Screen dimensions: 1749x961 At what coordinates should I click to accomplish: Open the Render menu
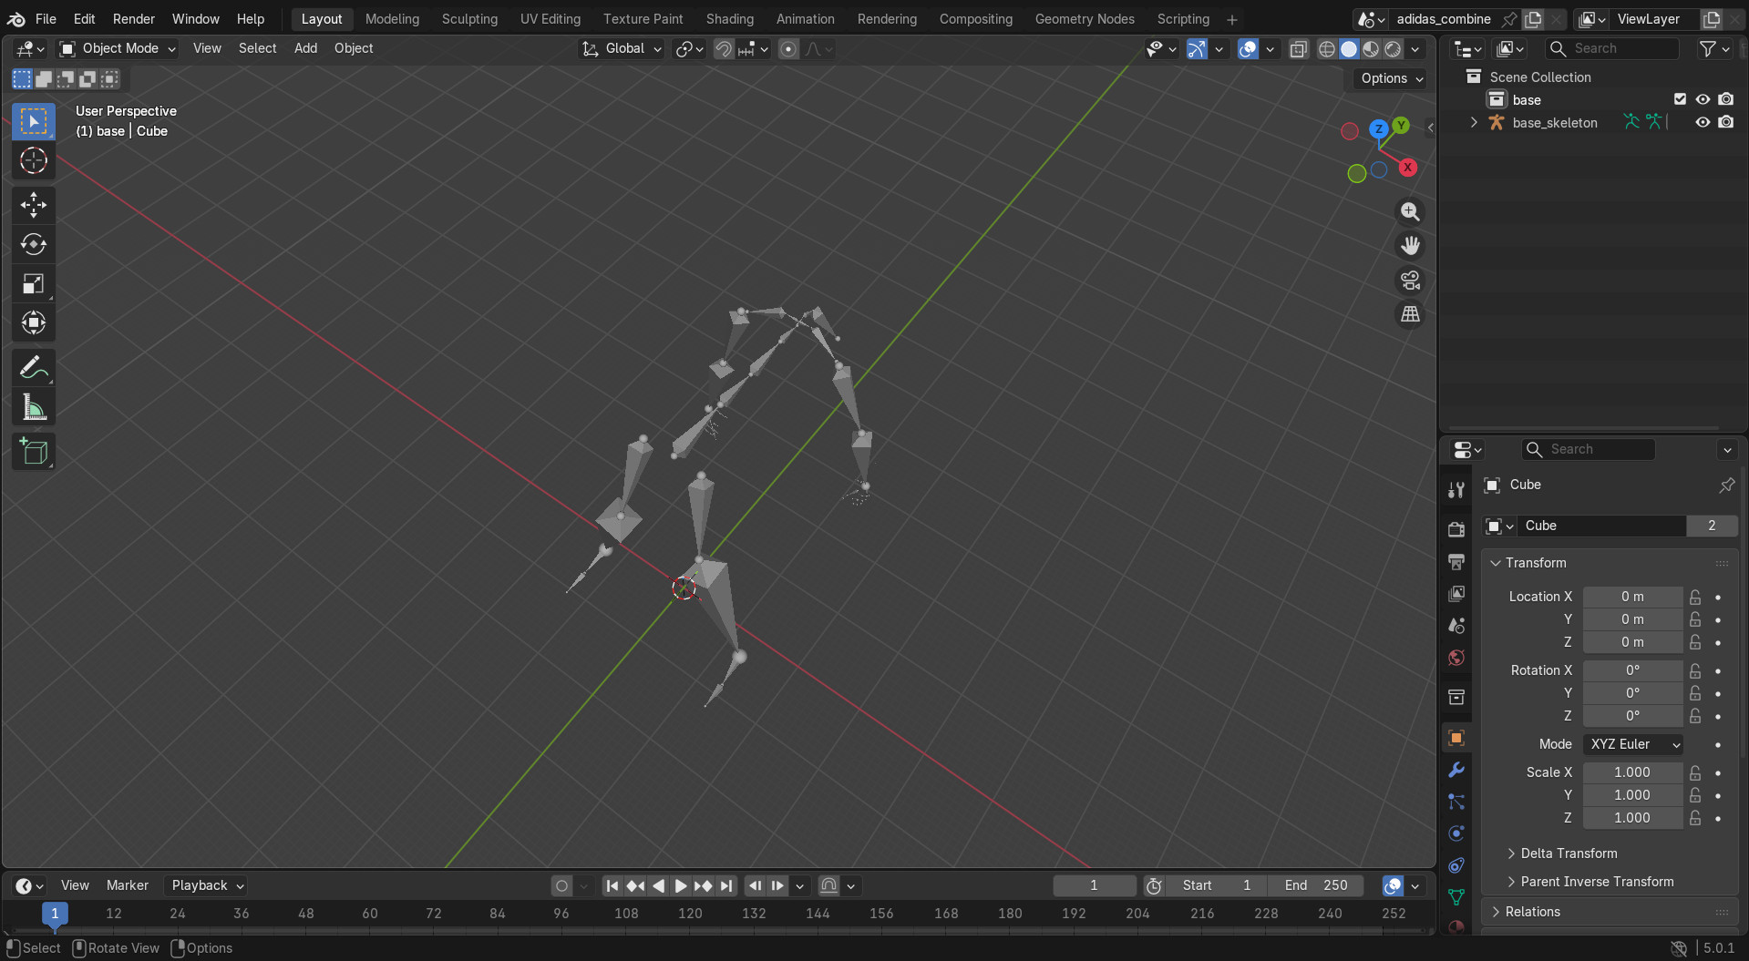coord(134,18)
